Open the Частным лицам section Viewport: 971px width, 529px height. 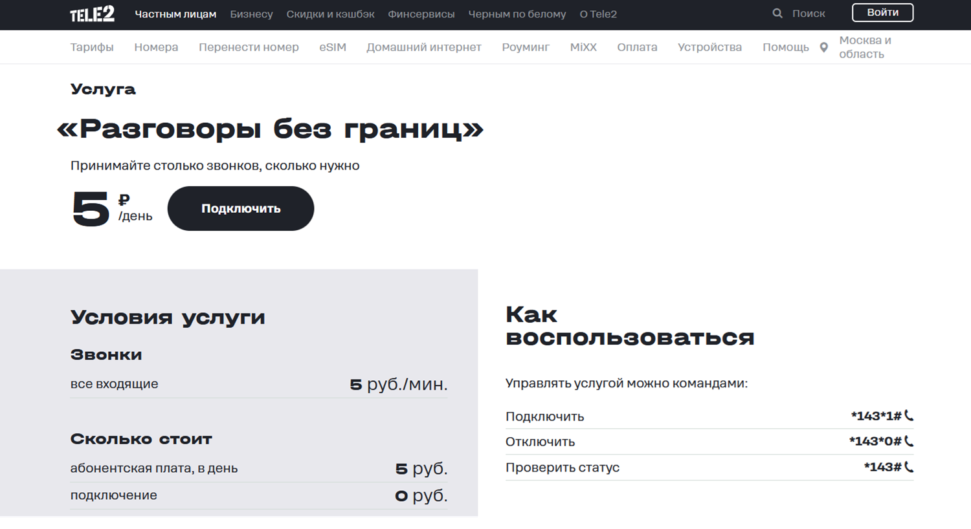click(175, 14)
